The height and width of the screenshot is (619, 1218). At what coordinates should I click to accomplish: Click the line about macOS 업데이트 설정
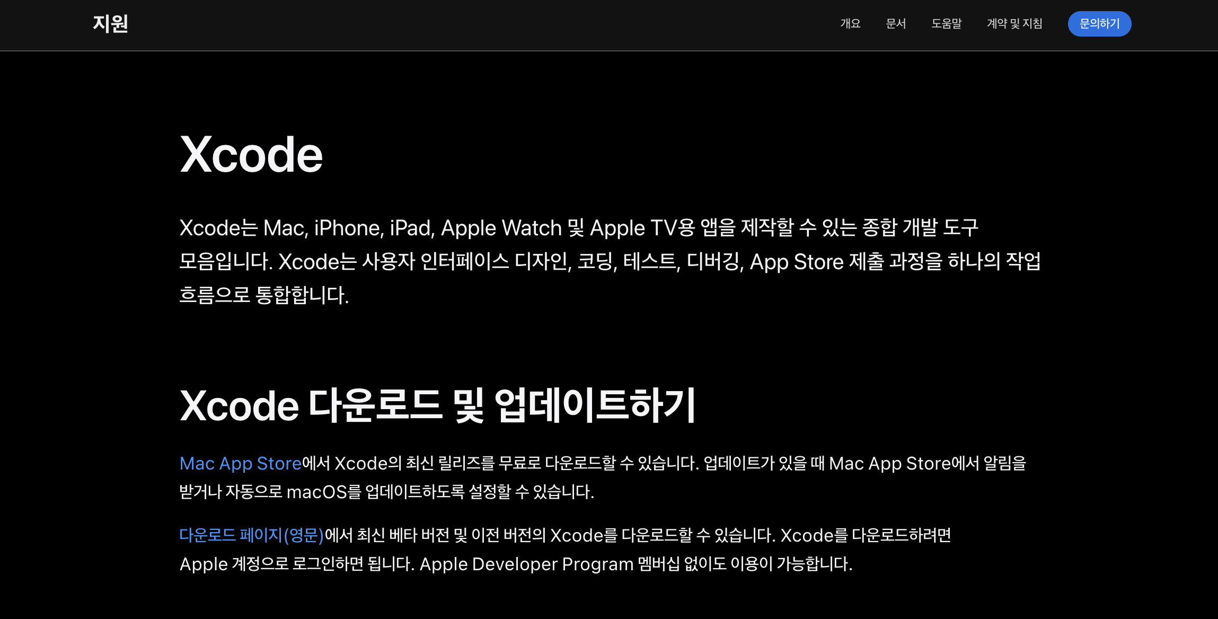(387, 492)
